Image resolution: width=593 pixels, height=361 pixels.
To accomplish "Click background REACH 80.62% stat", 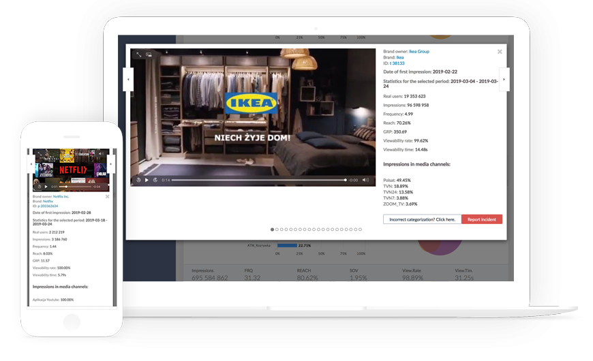I will point(307,274).
